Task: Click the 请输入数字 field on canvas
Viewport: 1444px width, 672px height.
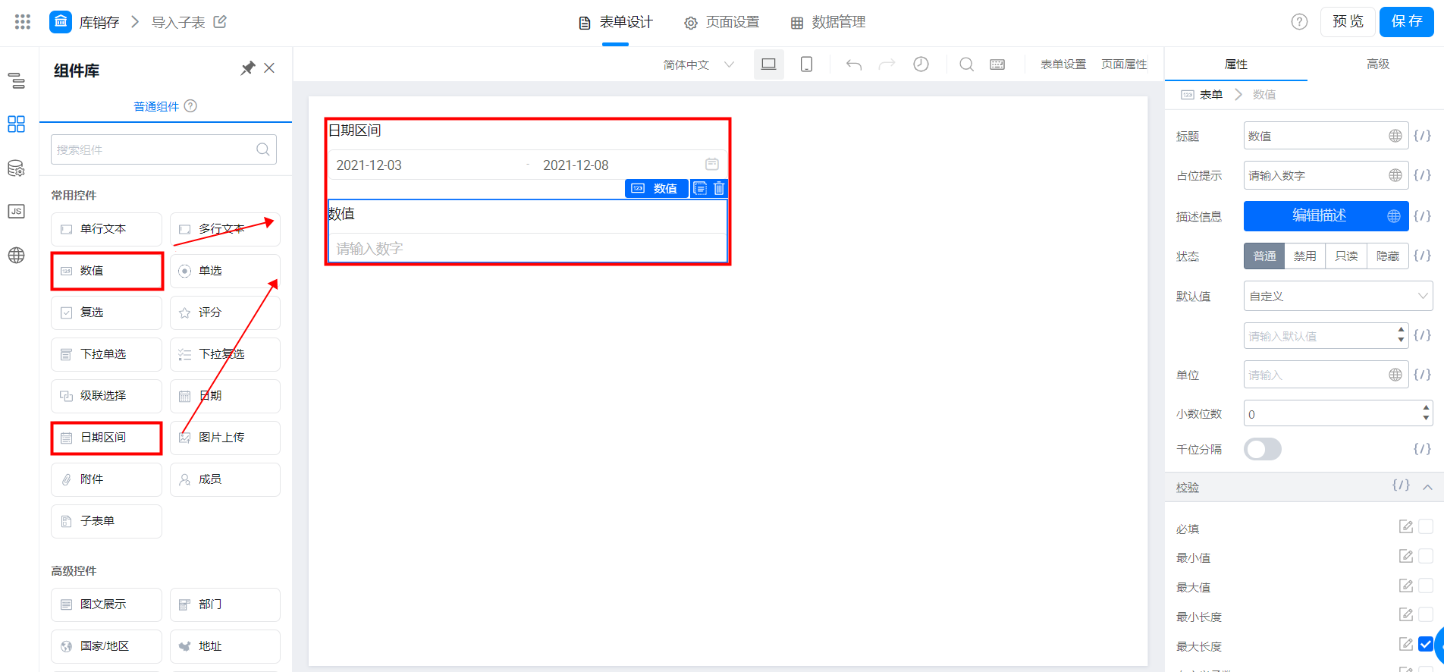Action: 527,248
